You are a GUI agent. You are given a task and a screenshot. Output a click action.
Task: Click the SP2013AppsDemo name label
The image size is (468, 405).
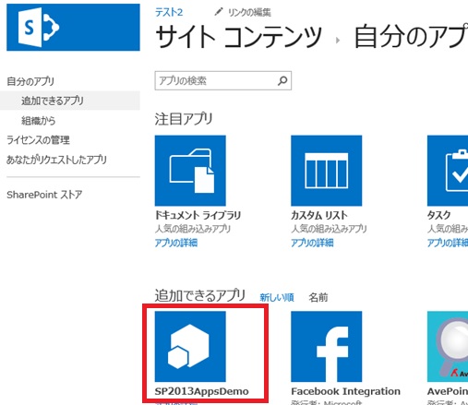pos(201,391)
